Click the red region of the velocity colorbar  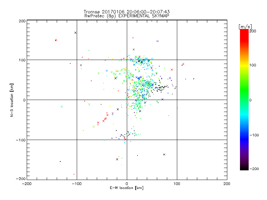244,35
